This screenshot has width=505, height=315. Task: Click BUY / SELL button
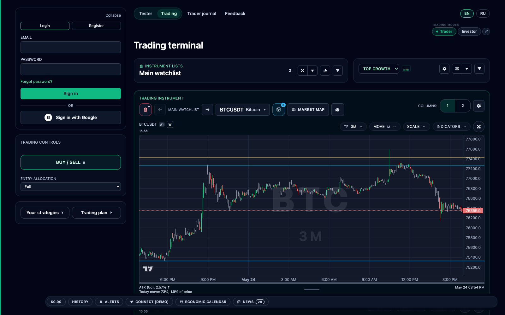tap(71, 162)
